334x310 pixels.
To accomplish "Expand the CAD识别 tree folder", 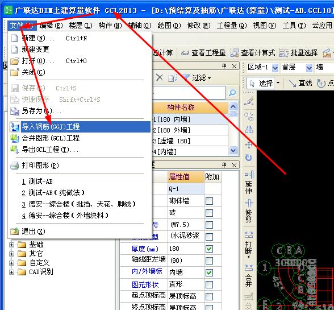I will pyautogui.click(x=11, y=272).
